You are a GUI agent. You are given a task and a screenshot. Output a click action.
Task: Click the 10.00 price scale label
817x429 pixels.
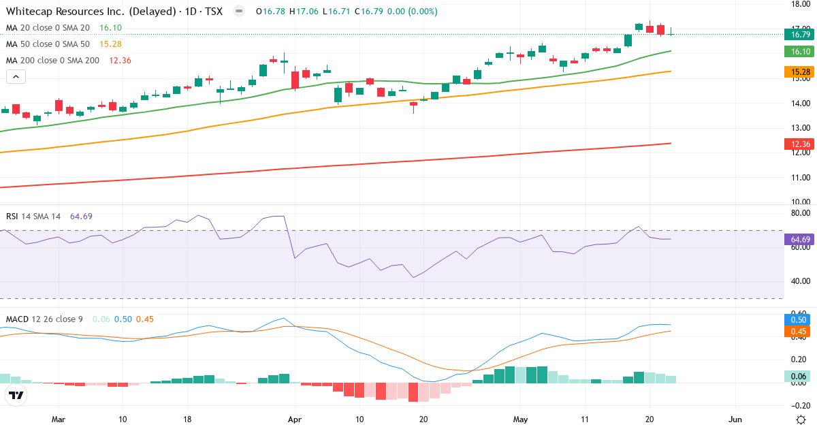click(x=800, y=202)
